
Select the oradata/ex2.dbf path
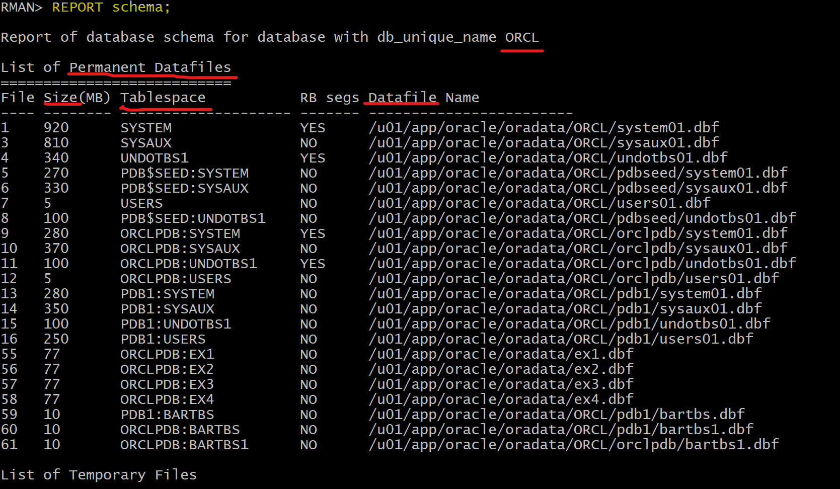(x=501, y=369)
